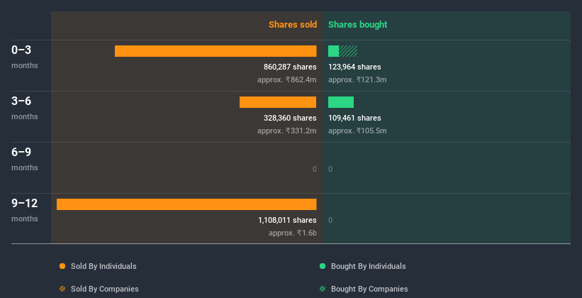The width and height of the screenshot is (582, 298).
Task: Click the Shares sold column header
Action: click(293, 25)
